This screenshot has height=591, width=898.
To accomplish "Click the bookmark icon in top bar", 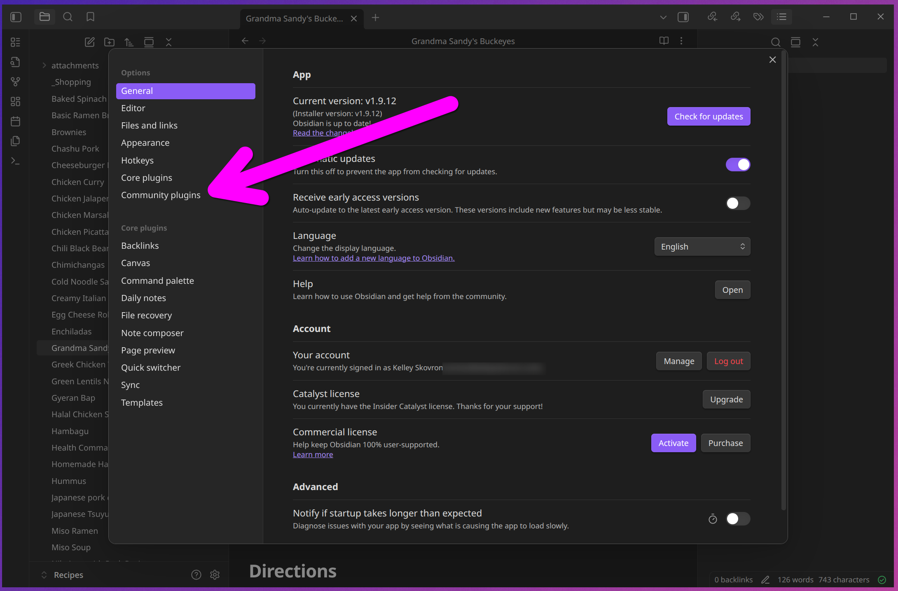I will pyautogui.click(x=90, y=17).
